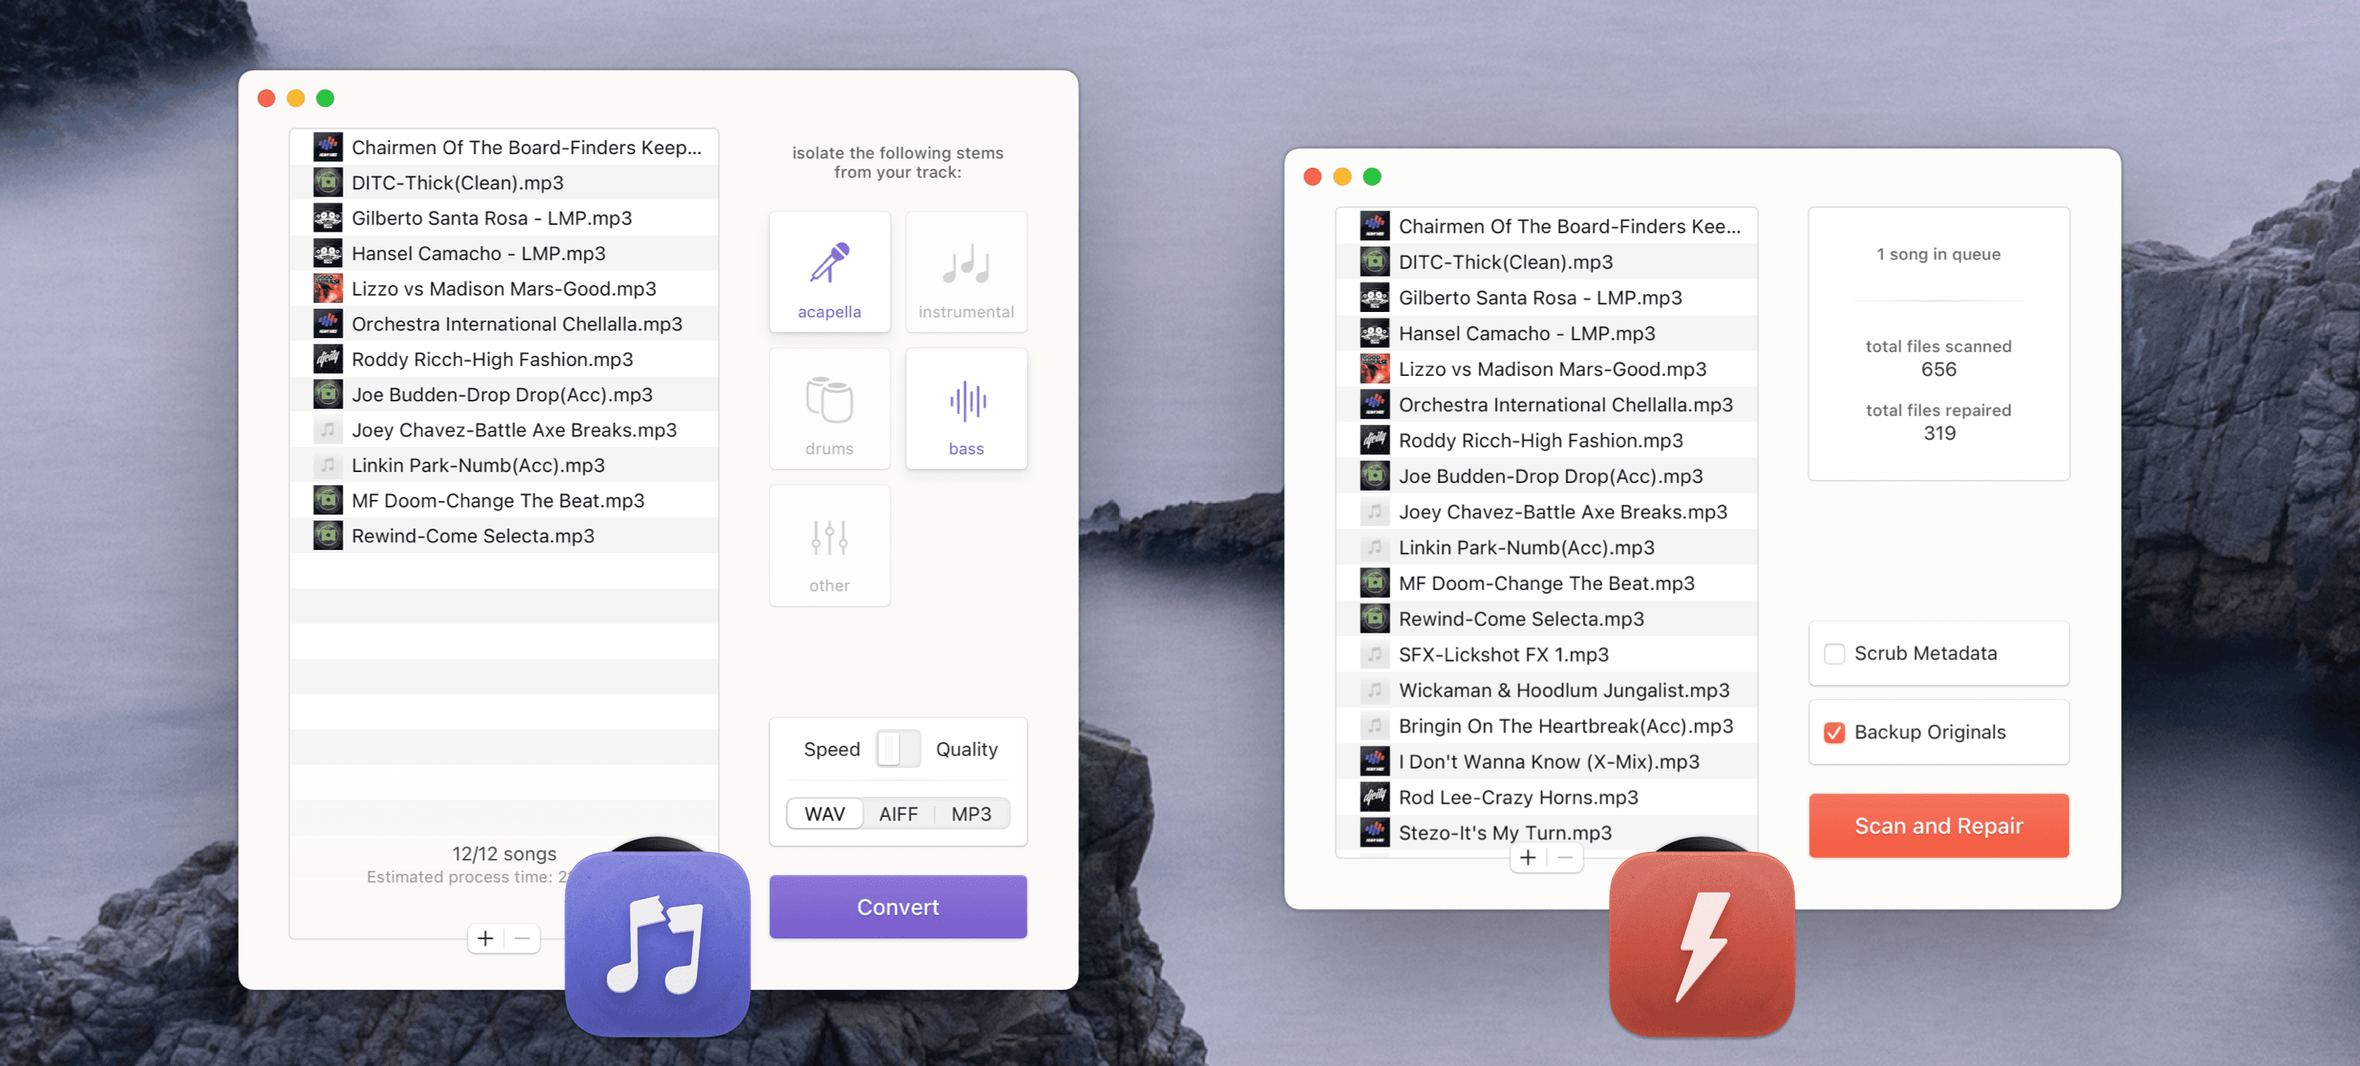Viewport: 2360px width, 1066px height.
Task: Select the drums stem icon
Action: [829, 401]
